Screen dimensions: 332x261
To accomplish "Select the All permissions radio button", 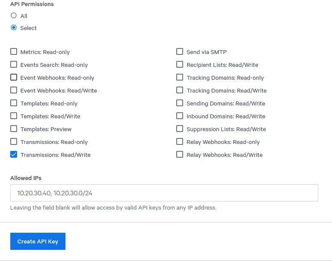I will pyautogui.click(x=14, y=16).
